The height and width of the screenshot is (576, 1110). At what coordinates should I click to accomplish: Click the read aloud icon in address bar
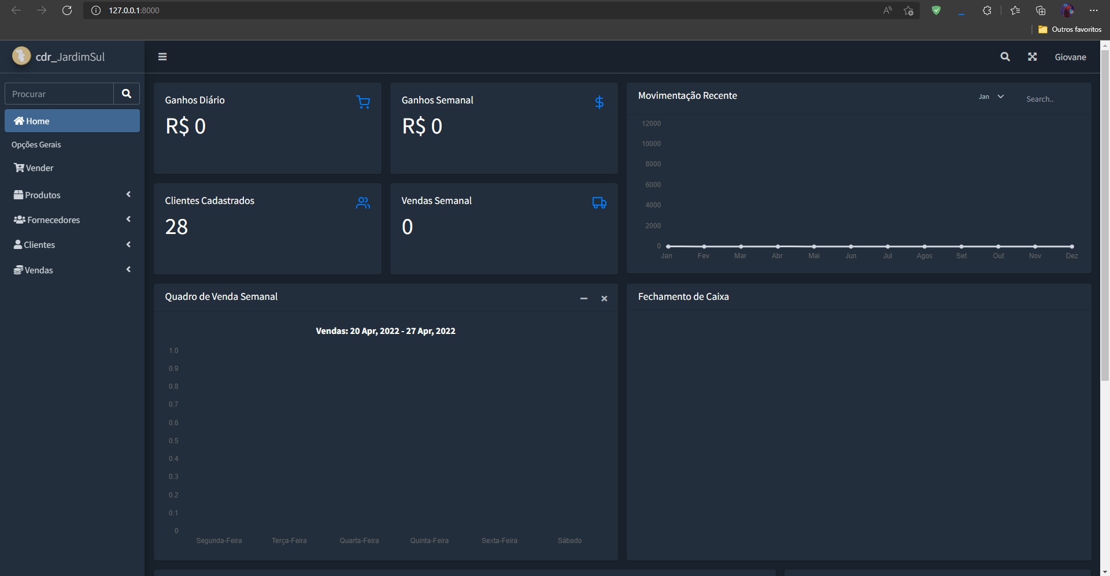click(887, 10)
